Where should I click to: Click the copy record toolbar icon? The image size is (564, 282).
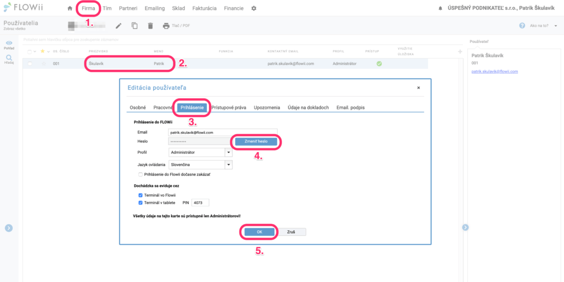(134, 25)
